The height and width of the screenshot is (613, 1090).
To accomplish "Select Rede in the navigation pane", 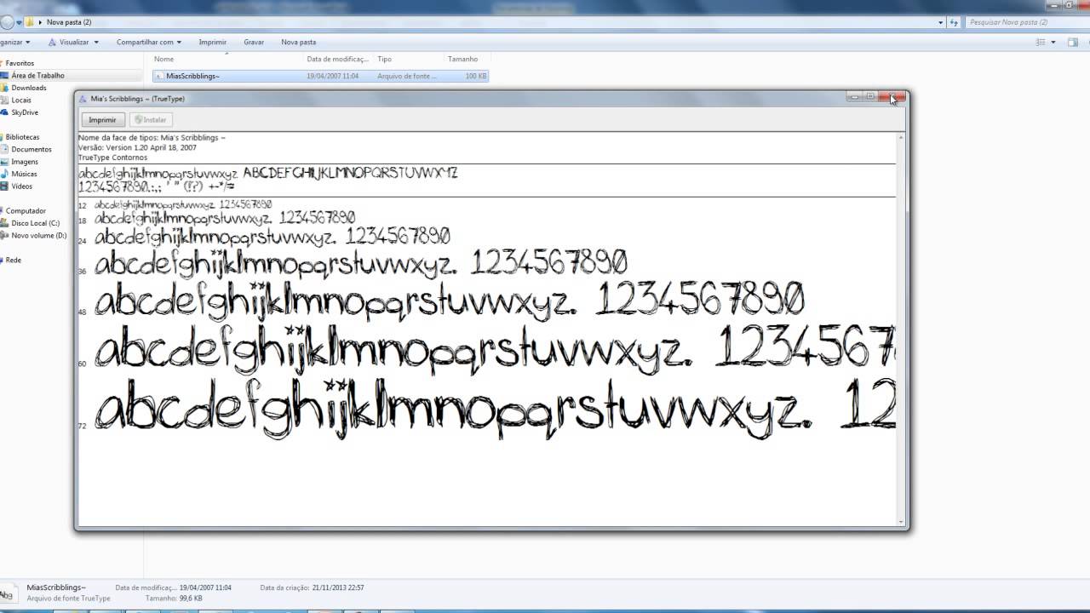I will [14, 261].
